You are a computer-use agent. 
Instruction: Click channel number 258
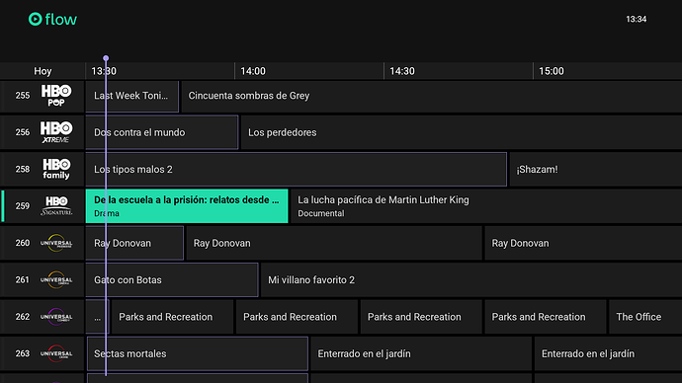pyautogui.click(x=23, y=170)
